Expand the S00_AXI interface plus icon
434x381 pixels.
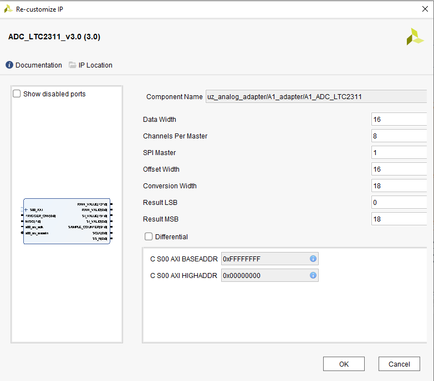pos(25,210)
